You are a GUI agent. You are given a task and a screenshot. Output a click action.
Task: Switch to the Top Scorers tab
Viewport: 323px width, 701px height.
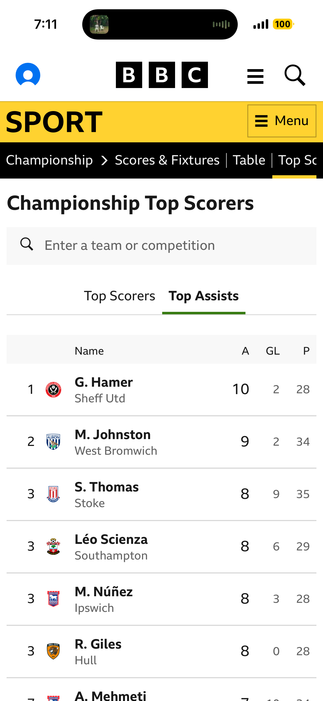(x=119, y=296)
